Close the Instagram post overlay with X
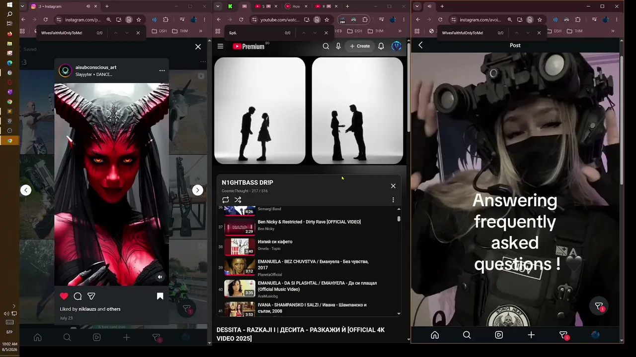Screen dimensions: 636x357 pyautogui.click(x=198, y=47)
